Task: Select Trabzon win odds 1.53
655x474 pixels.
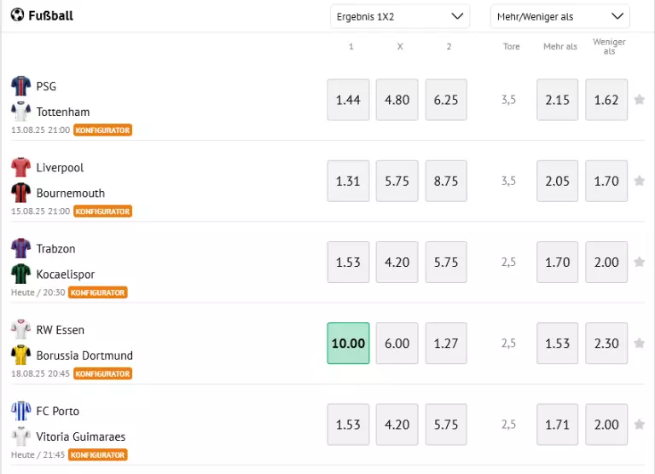Action: tap(348, 262)
